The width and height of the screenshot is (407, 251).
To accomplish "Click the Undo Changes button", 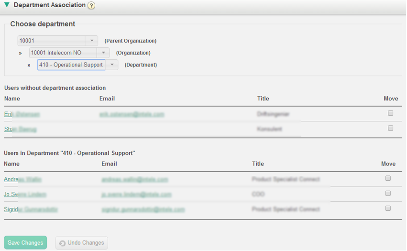I will tap(82, 243).
